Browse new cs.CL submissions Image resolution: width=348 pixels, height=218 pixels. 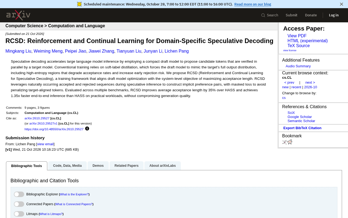(285, 87)
